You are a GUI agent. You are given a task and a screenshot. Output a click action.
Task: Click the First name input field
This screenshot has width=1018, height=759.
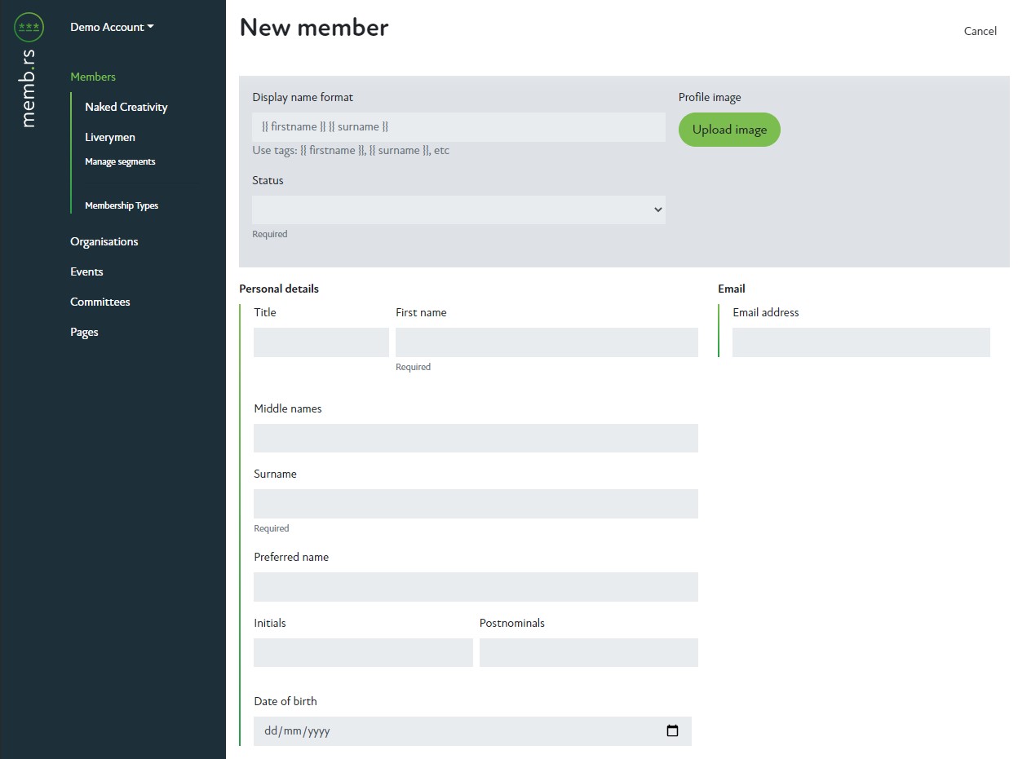547,342
